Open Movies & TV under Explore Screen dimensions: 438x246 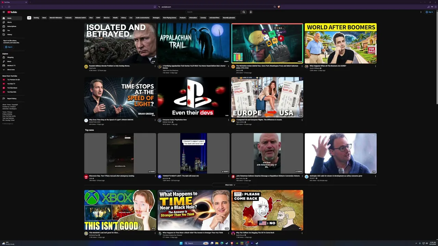pos(11,66)
